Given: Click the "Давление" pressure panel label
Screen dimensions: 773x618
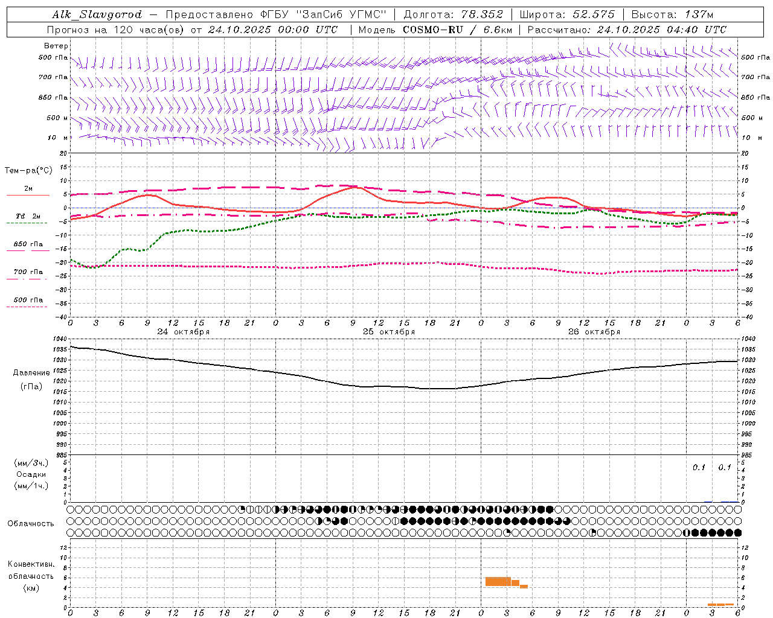Looking at the screenshot, I should 31,373.
